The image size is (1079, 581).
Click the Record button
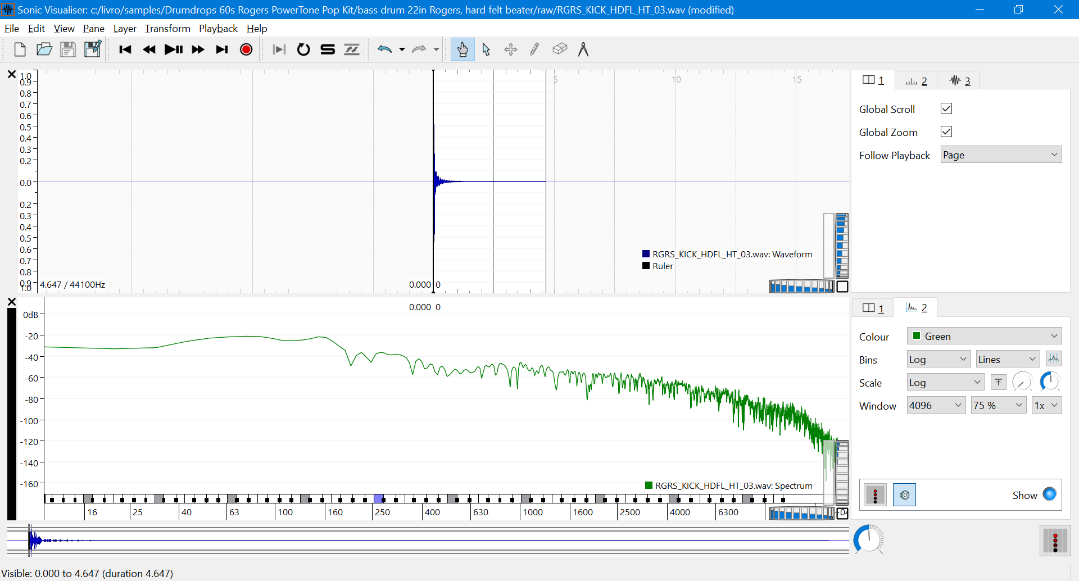[246, 49]
